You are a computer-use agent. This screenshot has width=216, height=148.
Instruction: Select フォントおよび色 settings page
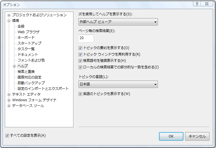pos(31,60)
